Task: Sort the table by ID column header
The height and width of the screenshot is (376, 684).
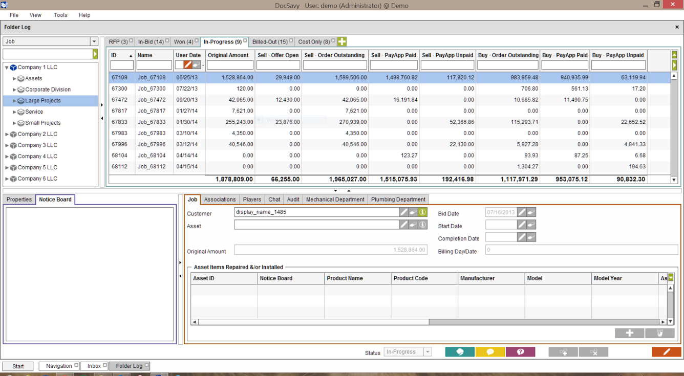Action: 122,55
